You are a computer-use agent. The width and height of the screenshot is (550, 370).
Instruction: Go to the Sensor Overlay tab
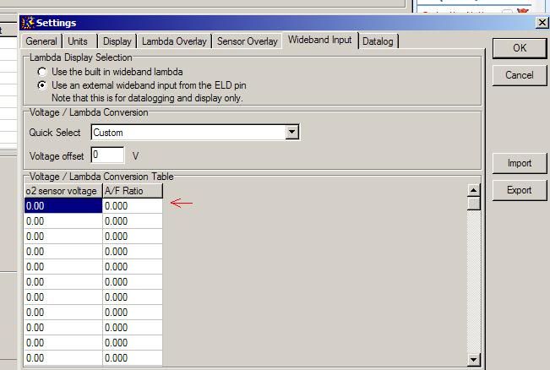tap(247, 41)
